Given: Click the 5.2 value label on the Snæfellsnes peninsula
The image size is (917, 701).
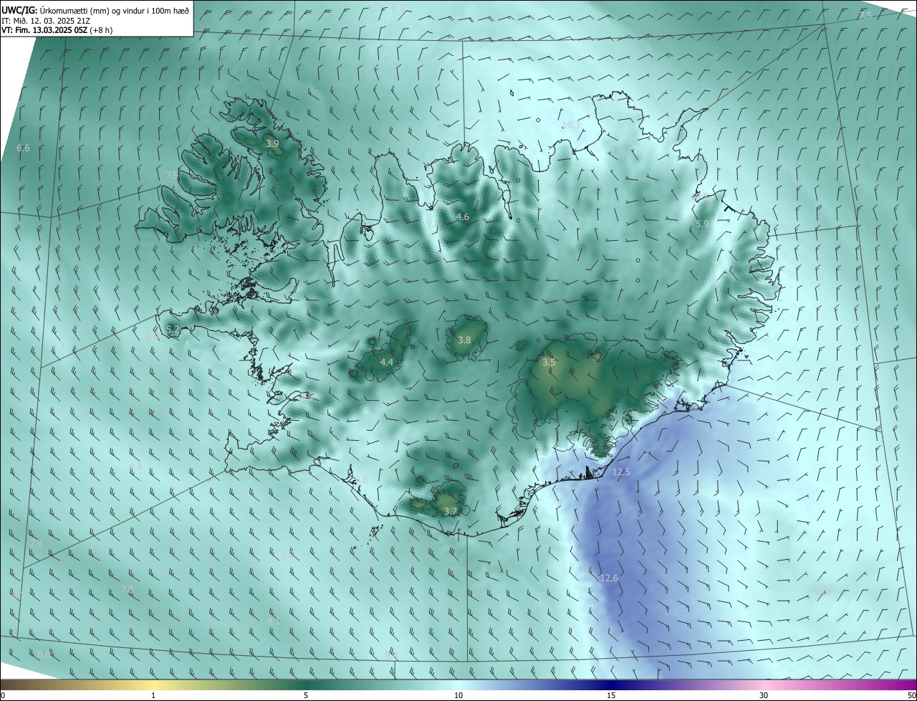Looking at the screenshot, I should pos(172,329).
